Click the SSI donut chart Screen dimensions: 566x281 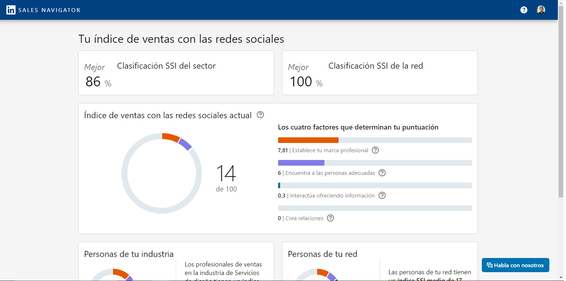(162, 173)
